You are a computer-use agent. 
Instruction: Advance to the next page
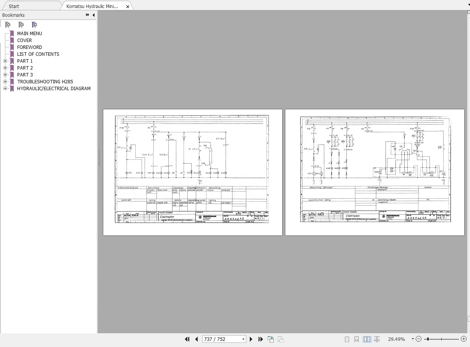(x=251, y=339)
